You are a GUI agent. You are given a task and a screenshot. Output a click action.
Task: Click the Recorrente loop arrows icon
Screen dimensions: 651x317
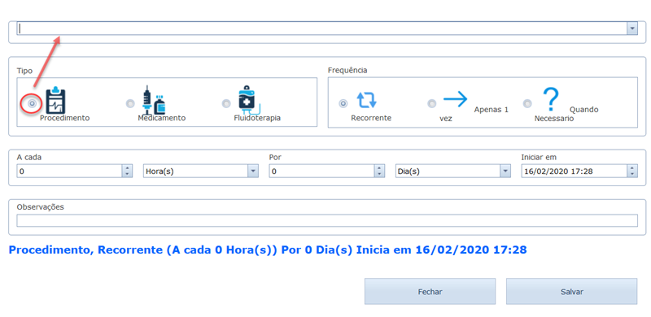(x=367, y=100)
